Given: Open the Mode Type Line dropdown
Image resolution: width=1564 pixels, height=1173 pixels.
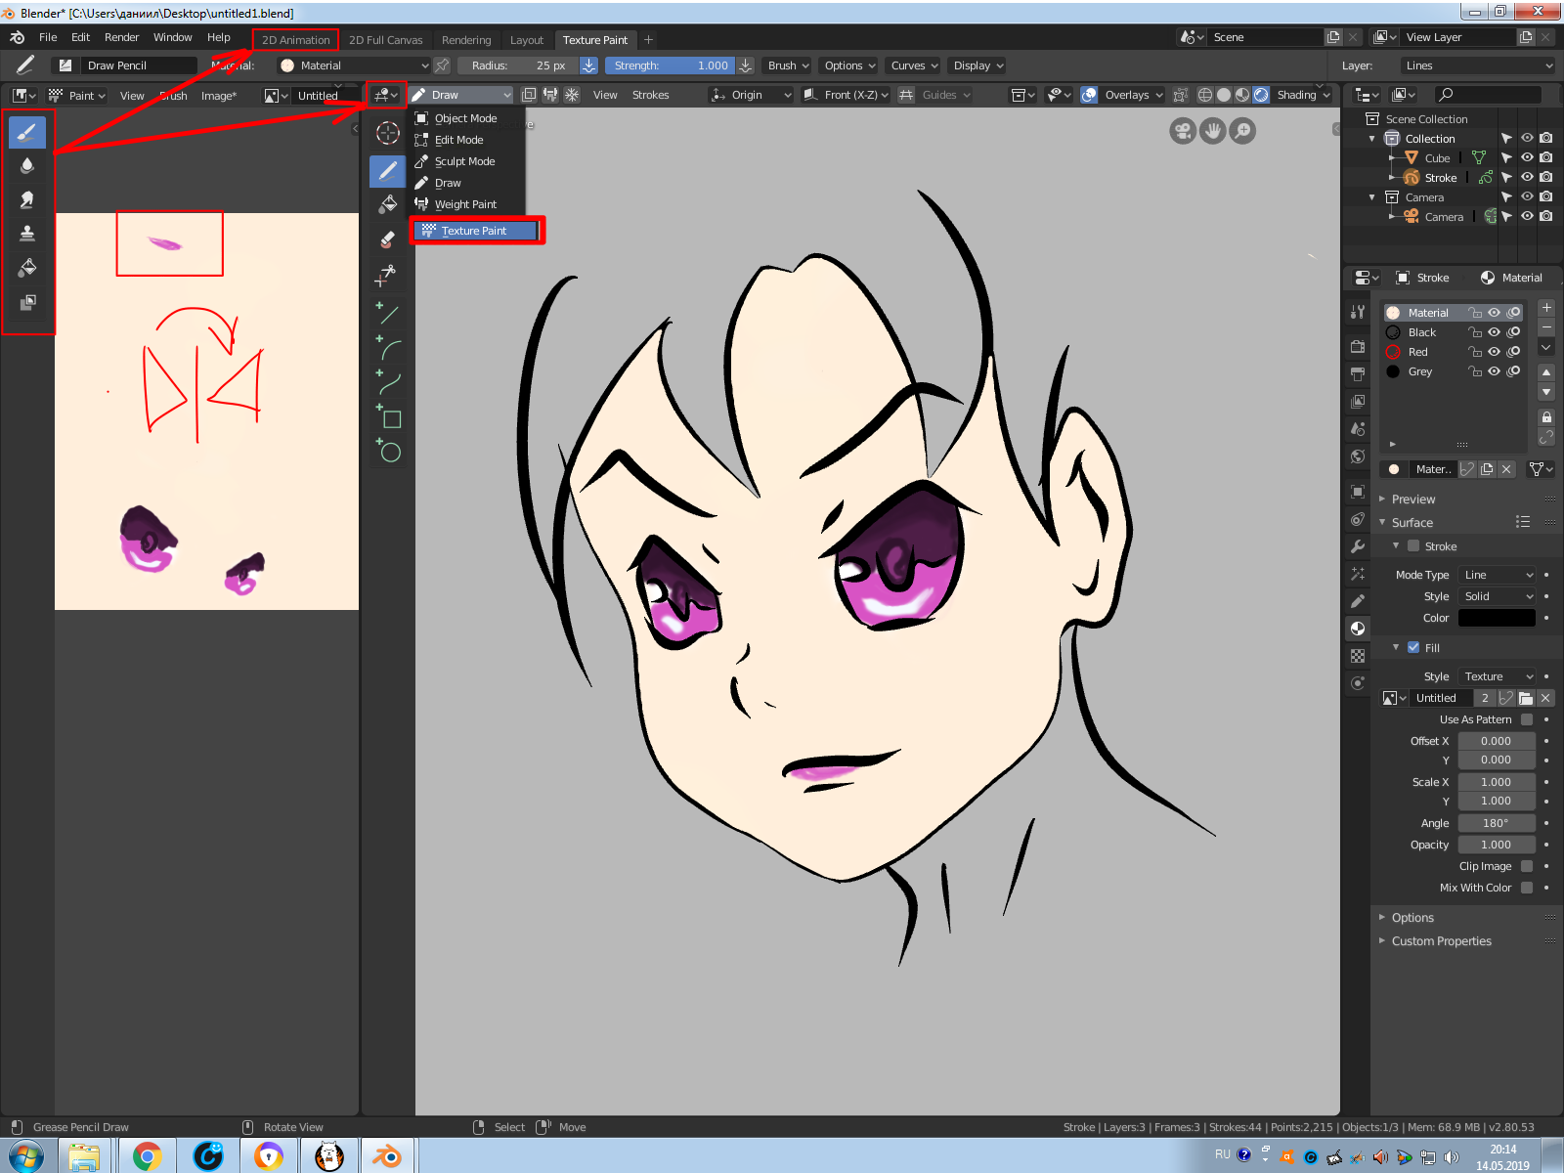Looking at the screenshot, I should tap(1498, 575).
